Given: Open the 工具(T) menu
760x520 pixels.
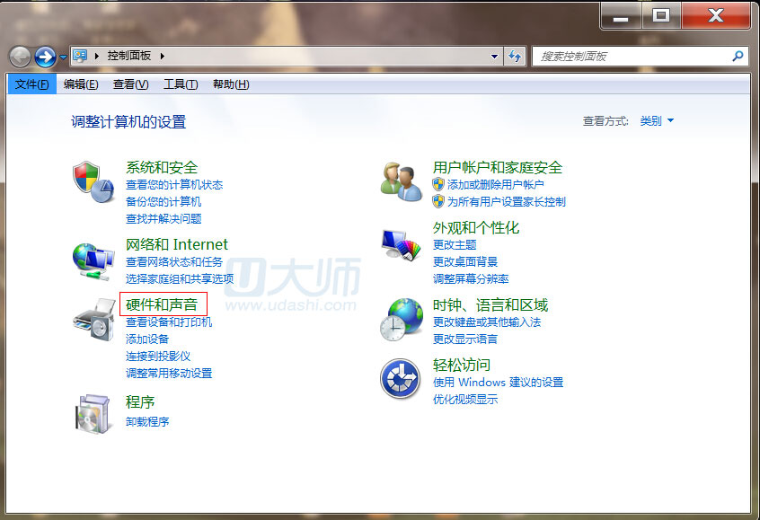Looking at the screenshot, I should tap(180, 84).
